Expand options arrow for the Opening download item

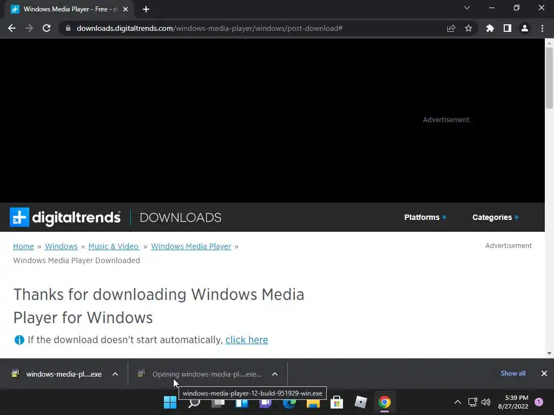click(x=275, y=374)
